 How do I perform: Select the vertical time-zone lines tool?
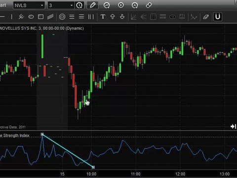pos(91,17)
